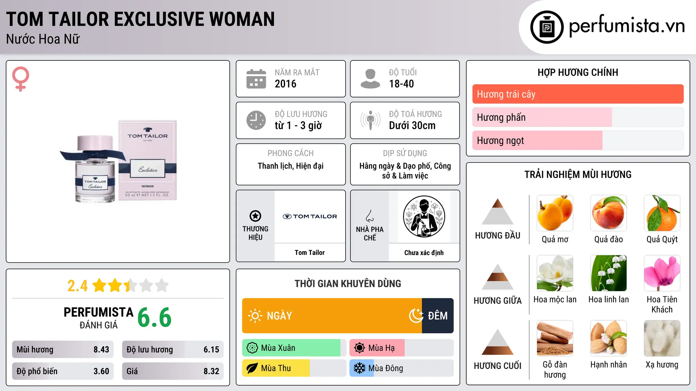The image size is (696, 391).
Task: Click the Độ lưu hương 6.15 score bar
Action: pos(173,350)
